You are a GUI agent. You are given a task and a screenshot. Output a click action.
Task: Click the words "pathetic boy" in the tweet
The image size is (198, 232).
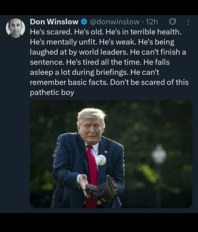tap(52, 93)
